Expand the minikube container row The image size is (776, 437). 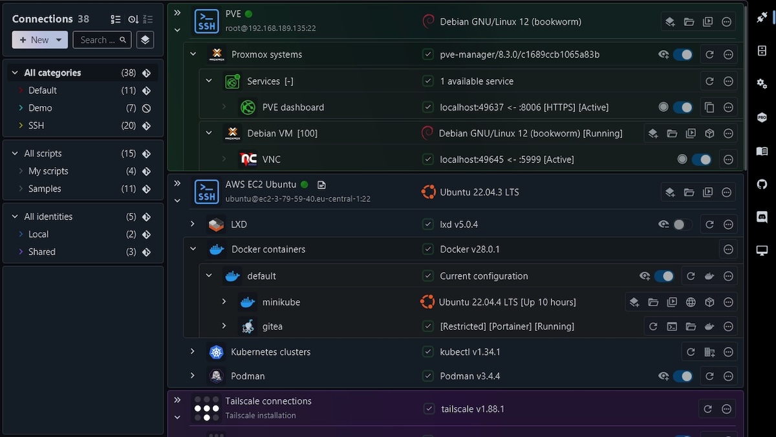[224, 302]
